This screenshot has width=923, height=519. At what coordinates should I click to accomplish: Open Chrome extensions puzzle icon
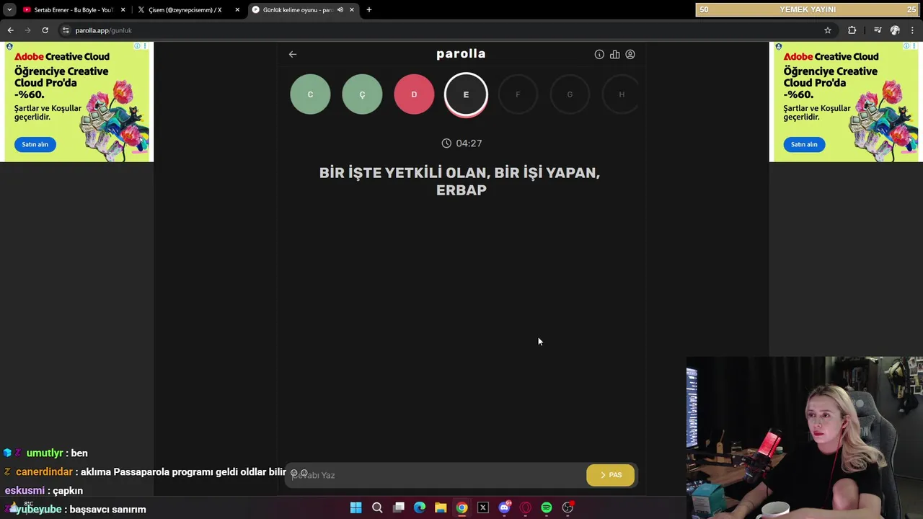coord(852,30)
